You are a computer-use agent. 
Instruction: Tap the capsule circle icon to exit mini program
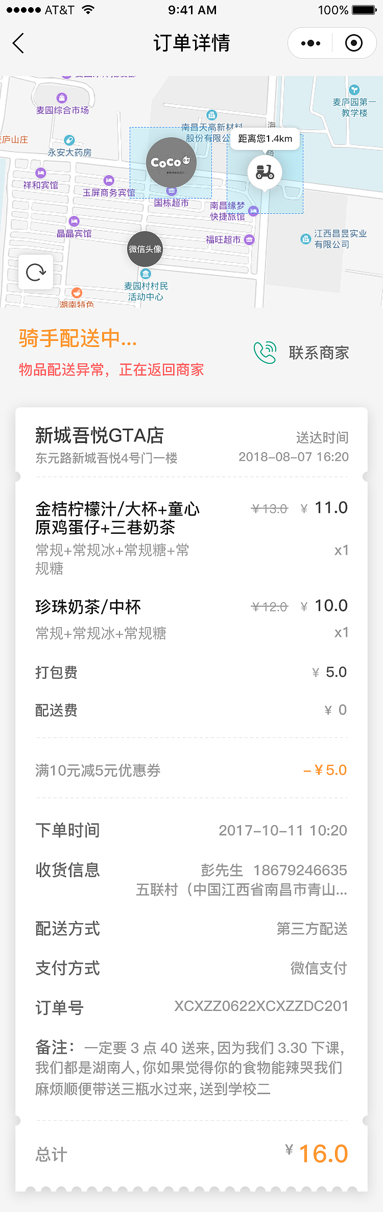354,43
